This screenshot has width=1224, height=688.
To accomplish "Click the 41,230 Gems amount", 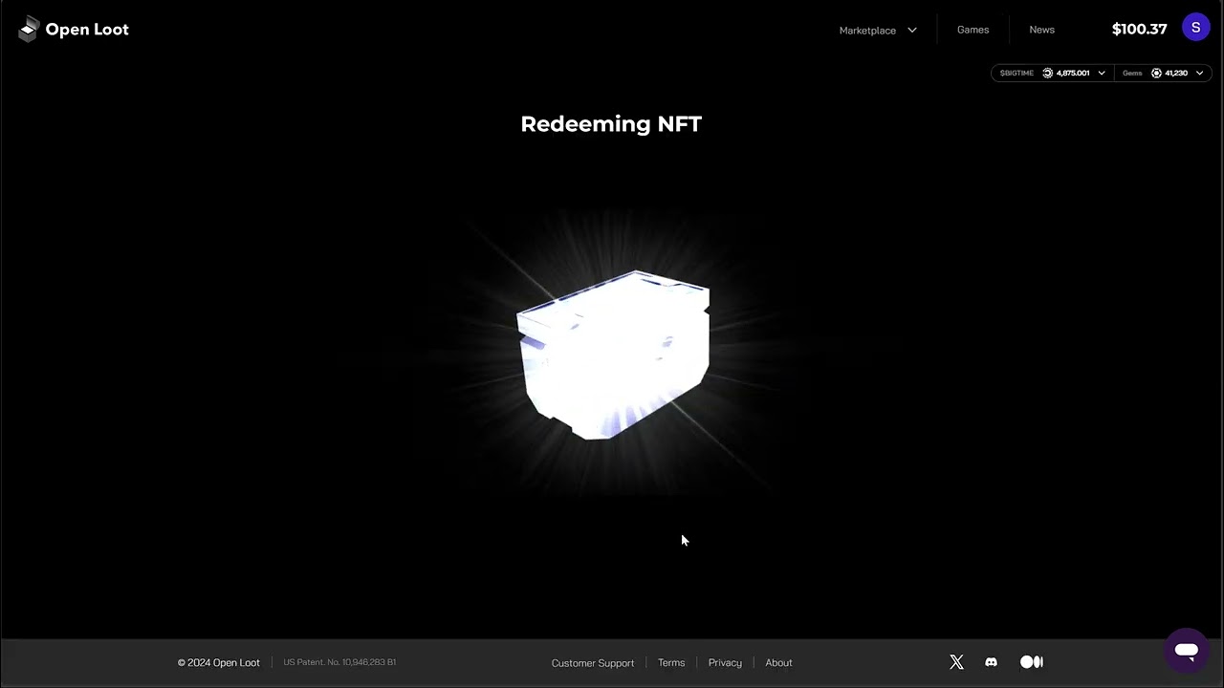I will point(1176,73).
